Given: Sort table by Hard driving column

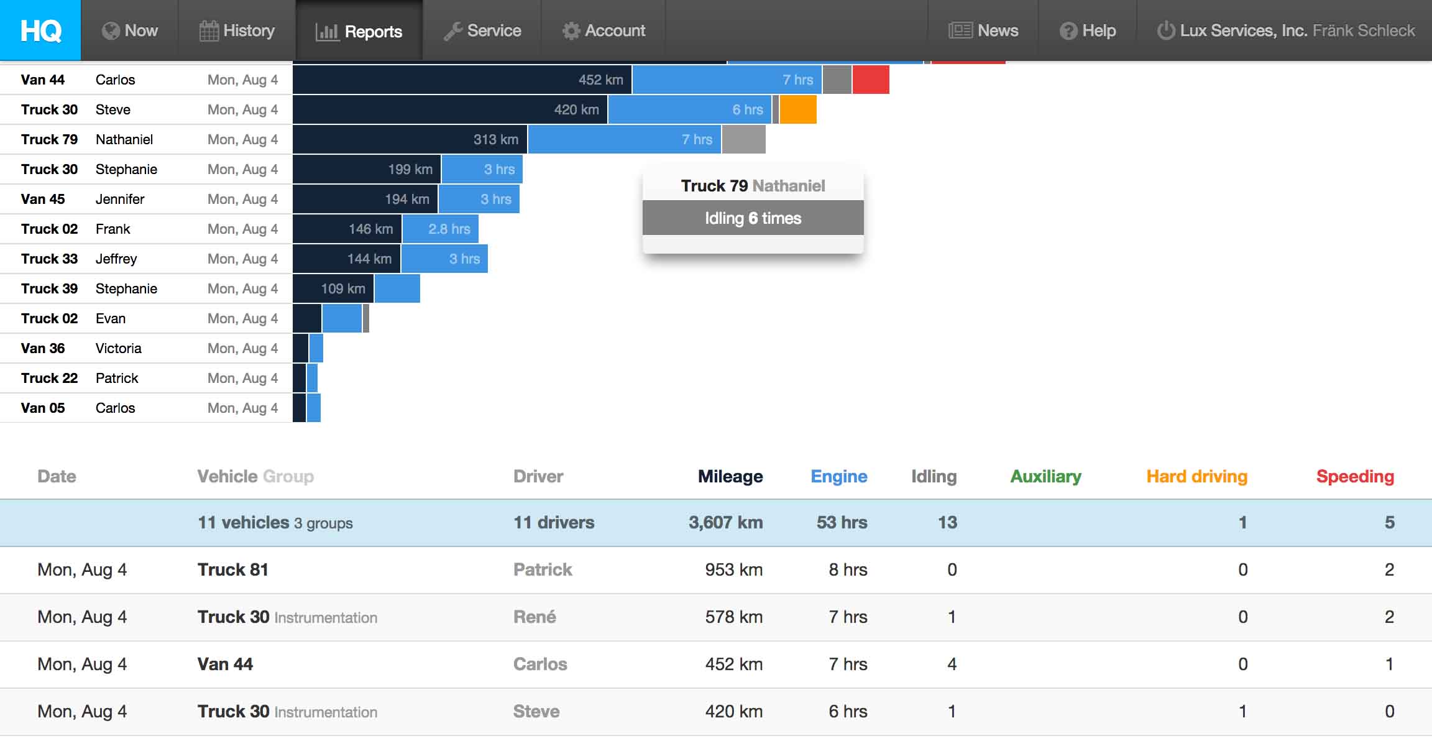Looking at the screenshot, I should pyautogui.click(x=1196, y=476).
